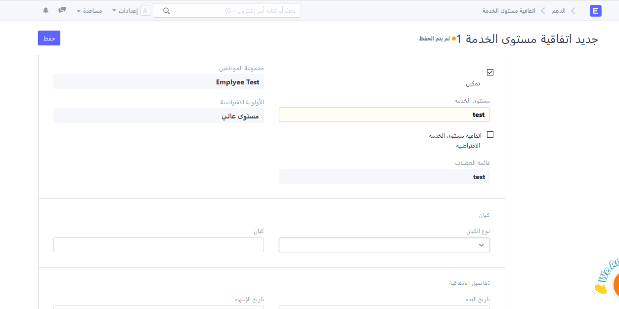
Task: Expand the نوع الكيان select box
Action: tap(384, 245)
